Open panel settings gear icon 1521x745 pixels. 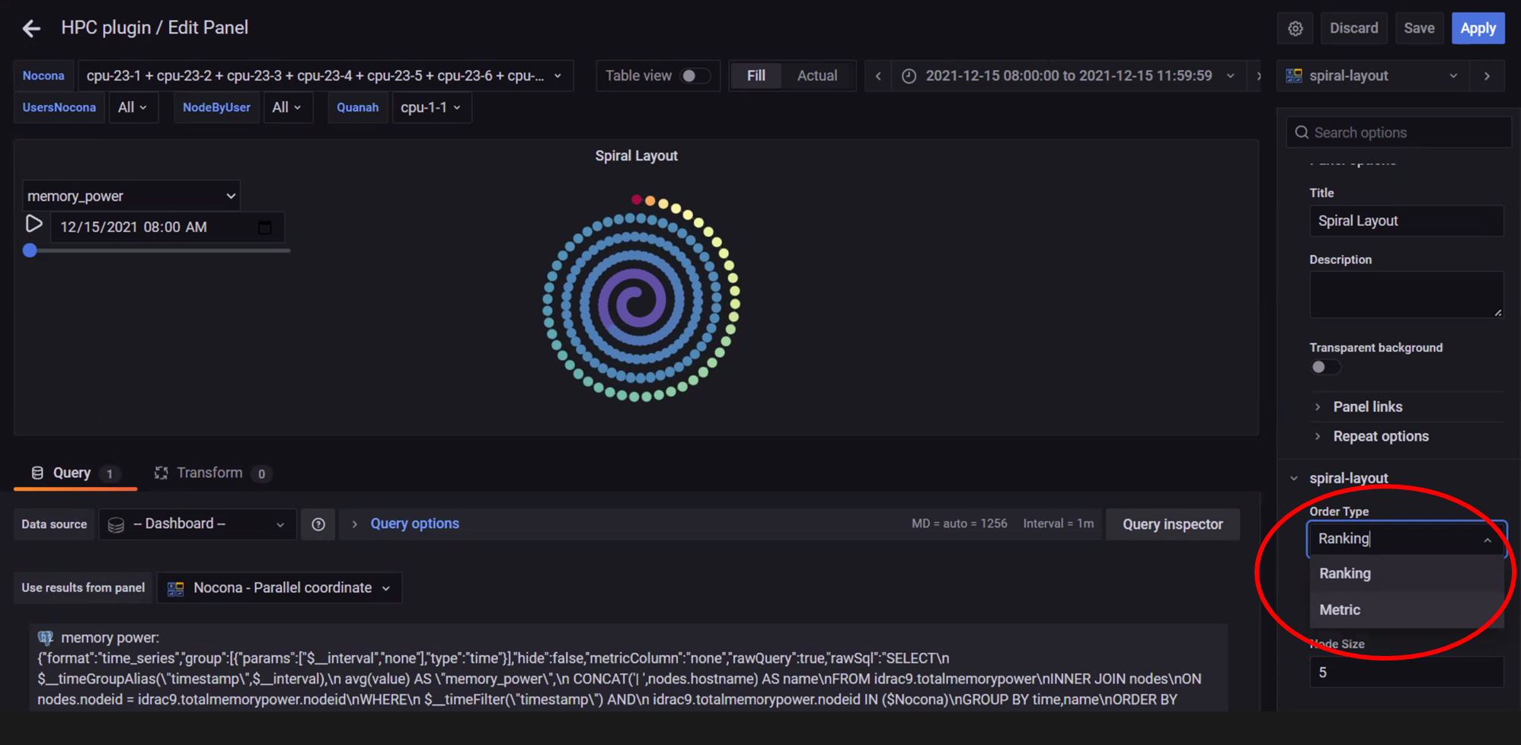1296,28
